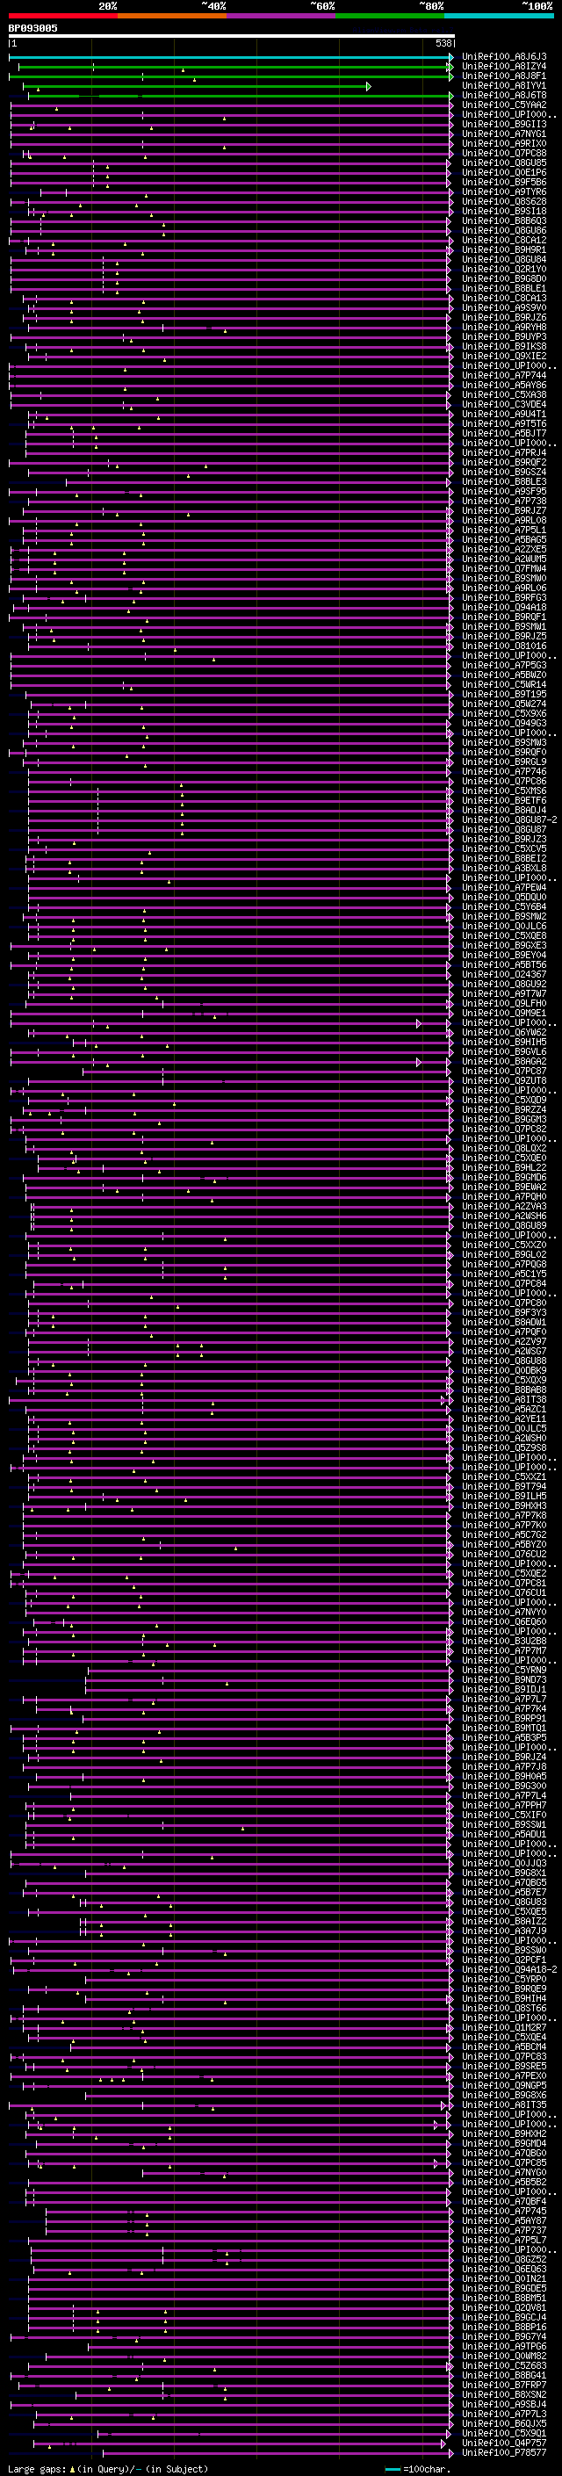Screen dimensions: 562x2476
Task: Open the UniRef100_A8J8F1 hit
Action: [x=504, y=76]
